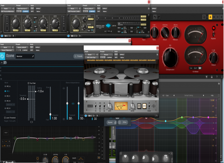Click the automation icon under Auto in Oxide Tape
The image size is (224, 163).
pos(116,54)
